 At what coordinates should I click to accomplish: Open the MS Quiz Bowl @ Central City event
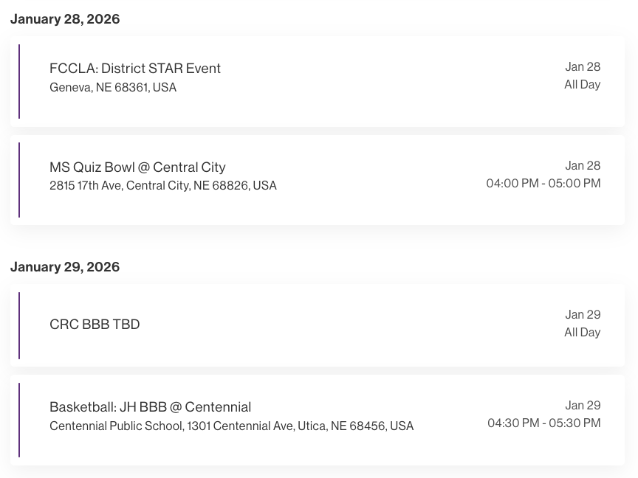click(137, 167)
